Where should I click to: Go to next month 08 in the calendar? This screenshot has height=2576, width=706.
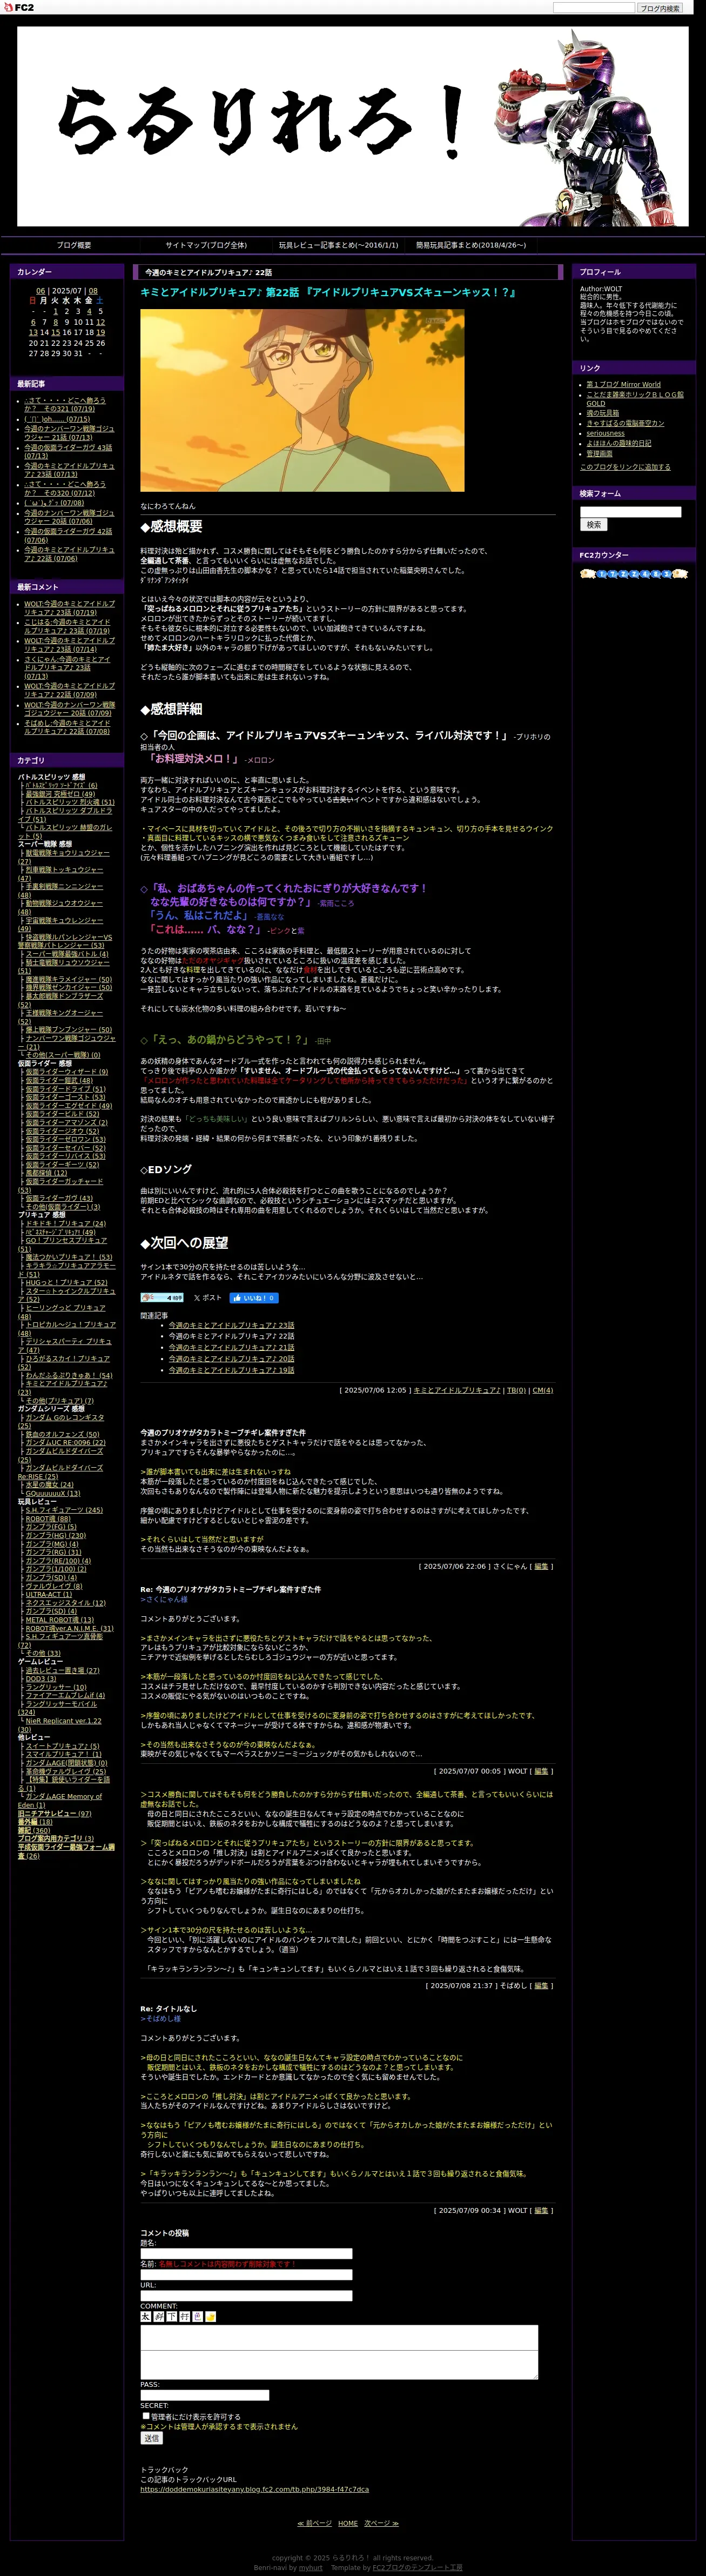tap(93, 291)
